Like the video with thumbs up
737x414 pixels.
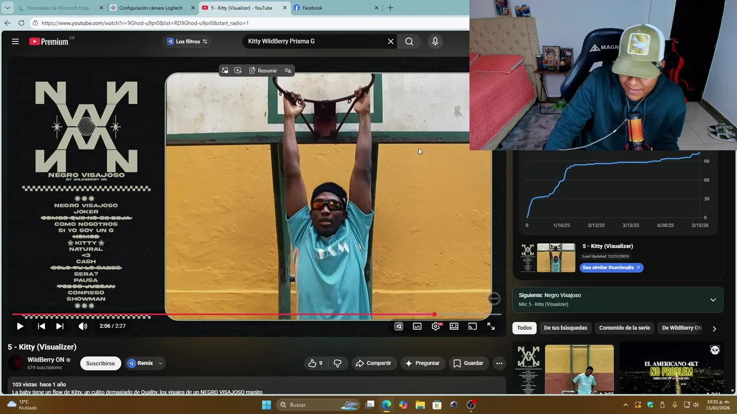pyautogui.click(x=315, y=363)
